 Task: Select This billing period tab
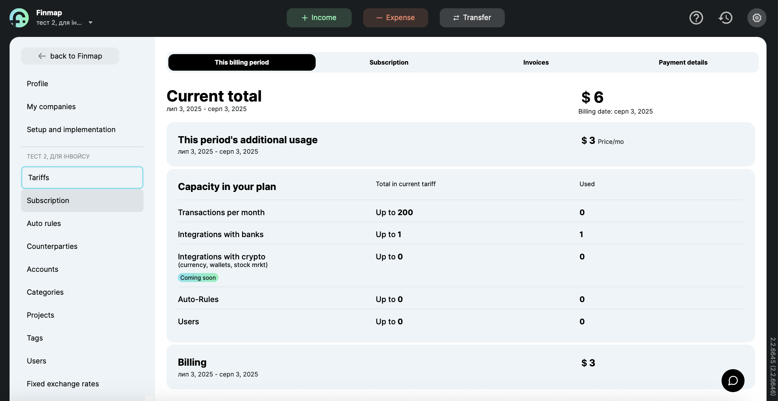click(x=242, y=62)
